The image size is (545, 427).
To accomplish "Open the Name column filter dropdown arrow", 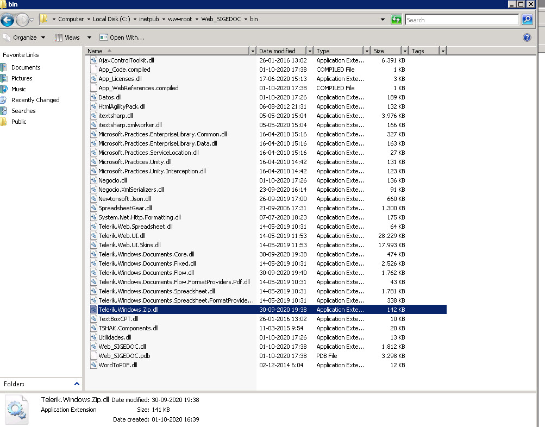I will pos(252,51).
